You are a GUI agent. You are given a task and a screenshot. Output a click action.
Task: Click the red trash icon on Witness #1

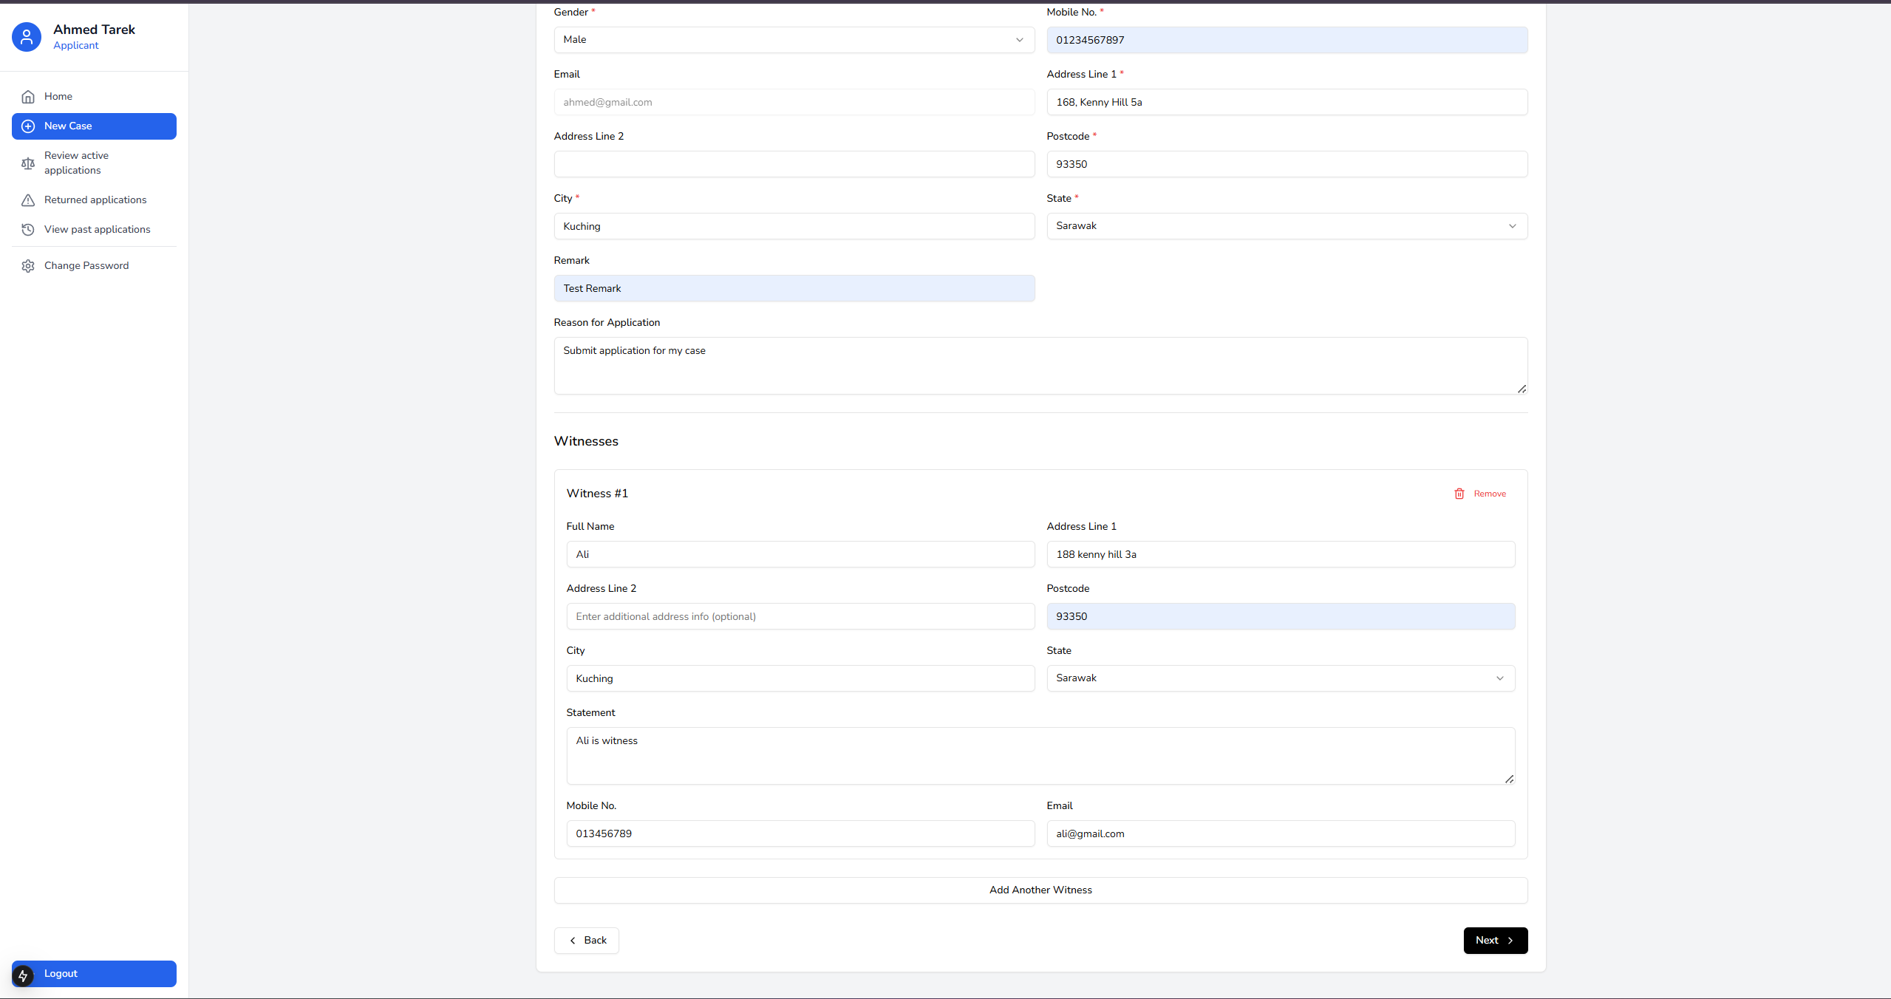point(1459,494)
